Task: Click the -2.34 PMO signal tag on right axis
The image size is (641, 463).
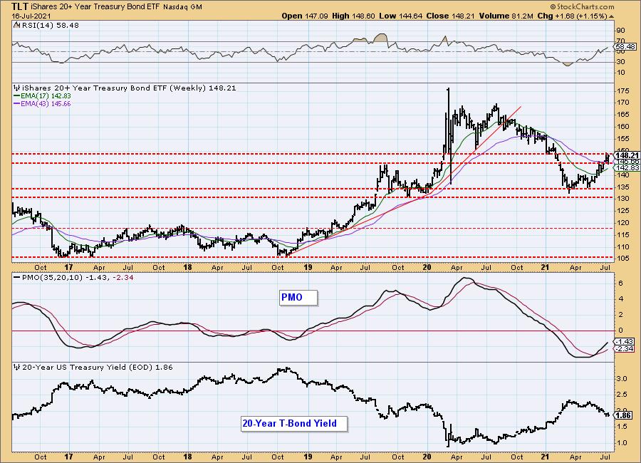Action: [x=625, y=349]
